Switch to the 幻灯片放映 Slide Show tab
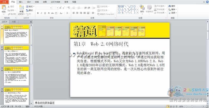 [56, 2]
